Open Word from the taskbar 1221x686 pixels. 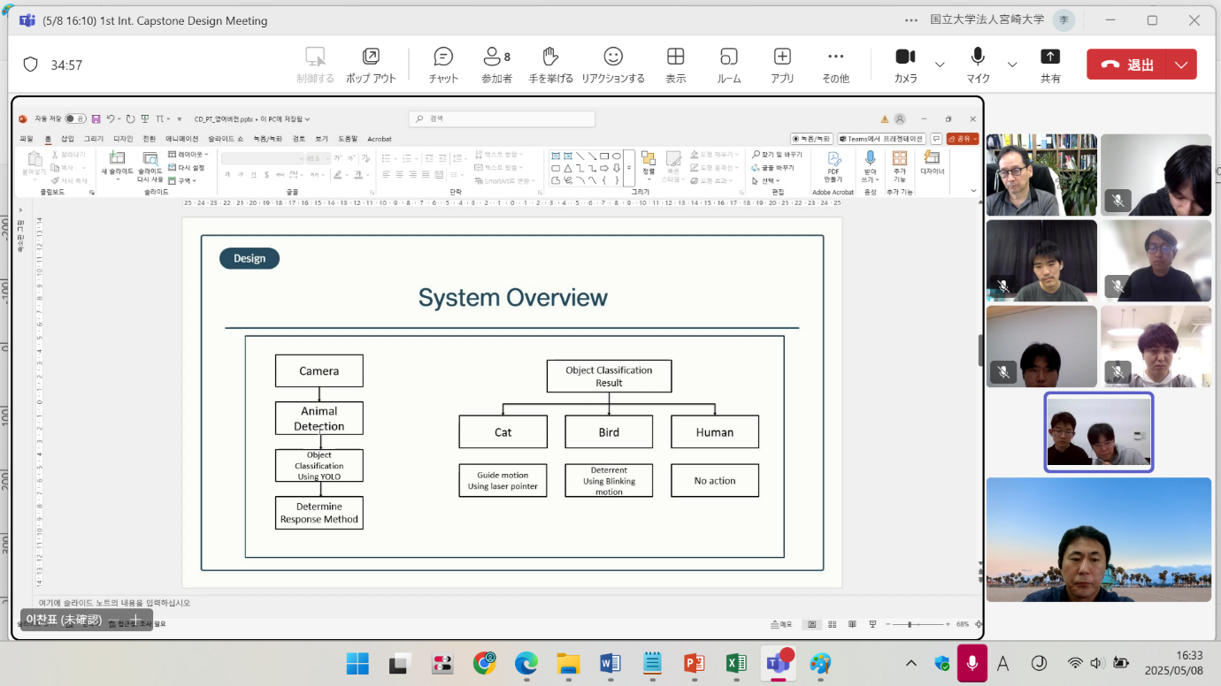pos(610,664)
